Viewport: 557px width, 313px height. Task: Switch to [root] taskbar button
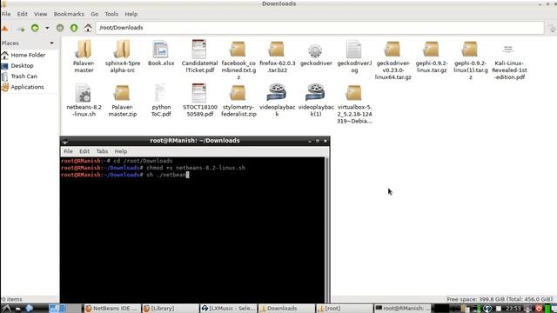(345, 309)
